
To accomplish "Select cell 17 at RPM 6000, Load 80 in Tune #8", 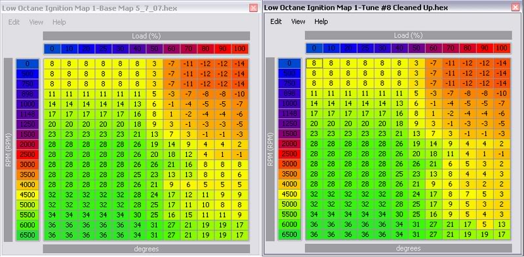I will [468, 224].
